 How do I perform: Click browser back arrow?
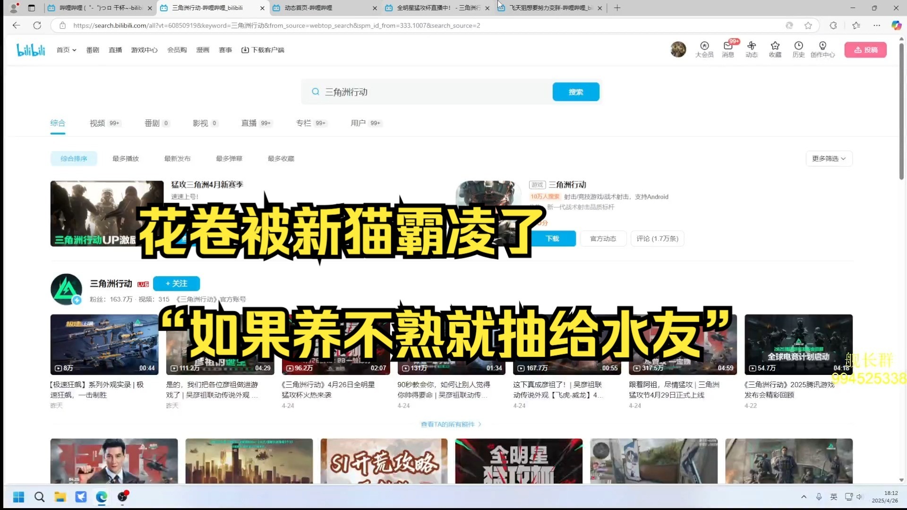click(x=16, y=25)
